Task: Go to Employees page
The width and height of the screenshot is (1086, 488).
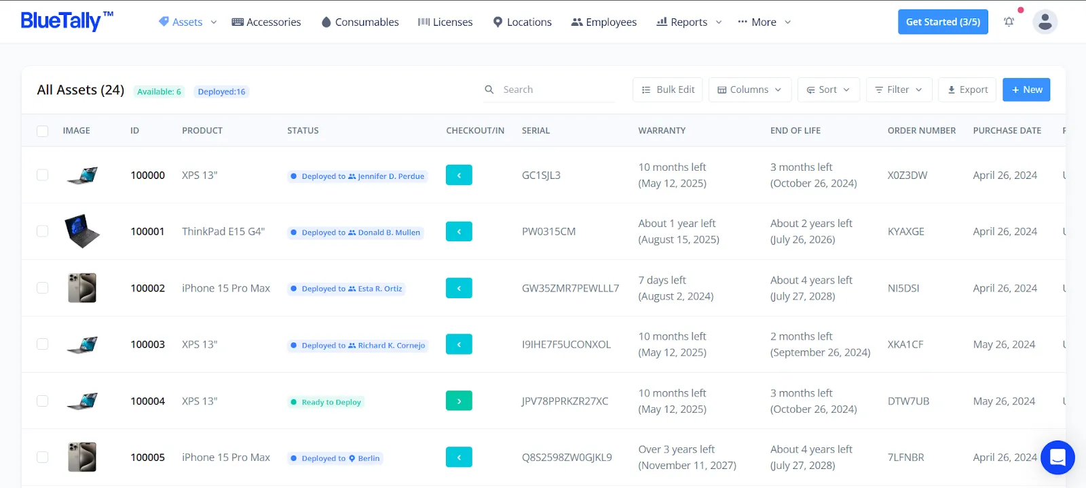Action: pos(604,22)
